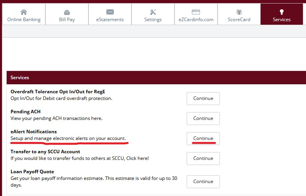This screenshot has height=196, width=306.
Task: Continue to Pending ACH transactions
Action: pyautogui.click(x=203, y=118)
